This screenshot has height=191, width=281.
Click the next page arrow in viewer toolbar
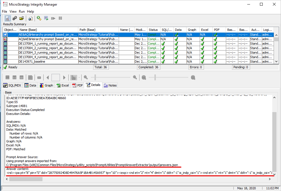point(64,77)
